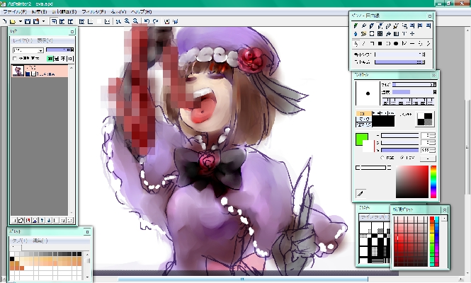Click the eyedropper icon in color panel
The image size is (471, 283).
[361, 194]
